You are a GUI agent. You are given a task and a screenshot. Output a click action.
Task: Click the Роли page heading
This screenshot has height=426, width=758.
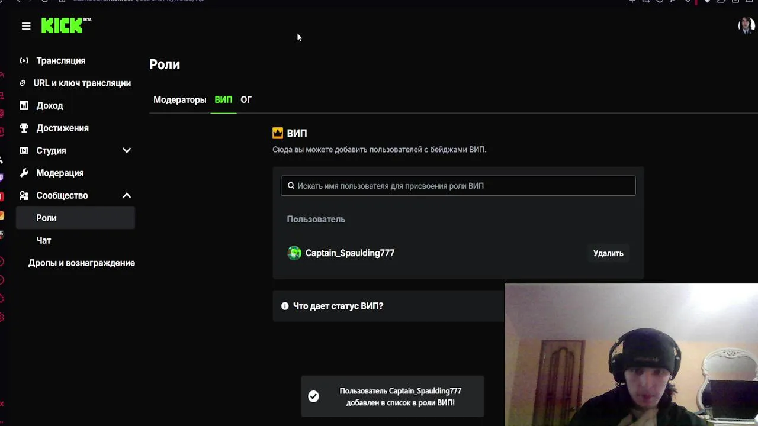[165, 64]
